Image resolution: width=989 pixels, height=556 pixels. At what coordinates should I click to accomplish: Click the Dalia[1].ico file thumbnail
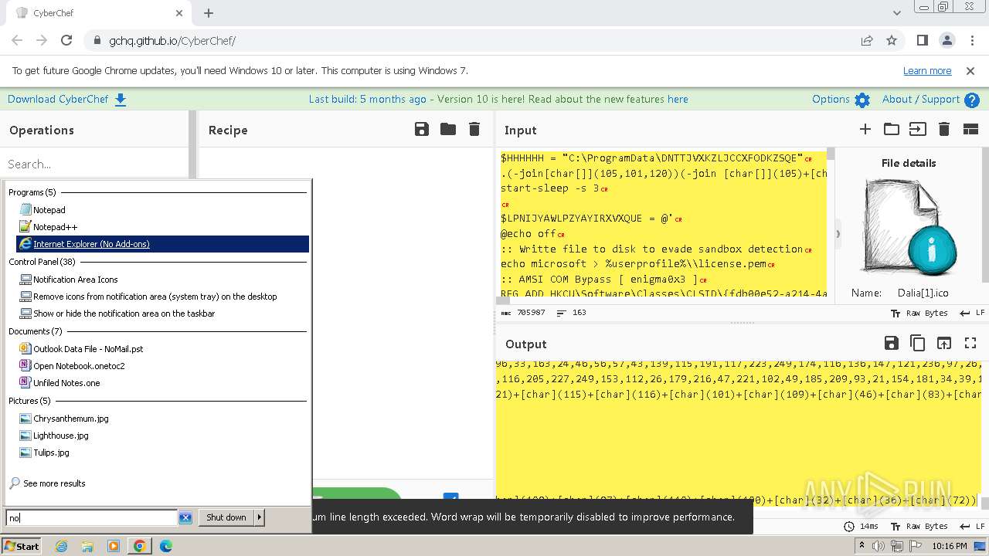coord(909,228)
